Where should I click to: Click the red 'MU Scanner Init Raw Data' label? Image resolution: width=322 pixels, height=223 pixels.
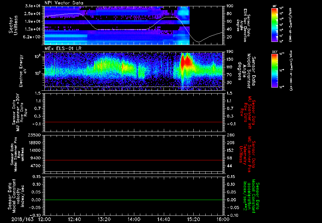click(x=248, y=112)
